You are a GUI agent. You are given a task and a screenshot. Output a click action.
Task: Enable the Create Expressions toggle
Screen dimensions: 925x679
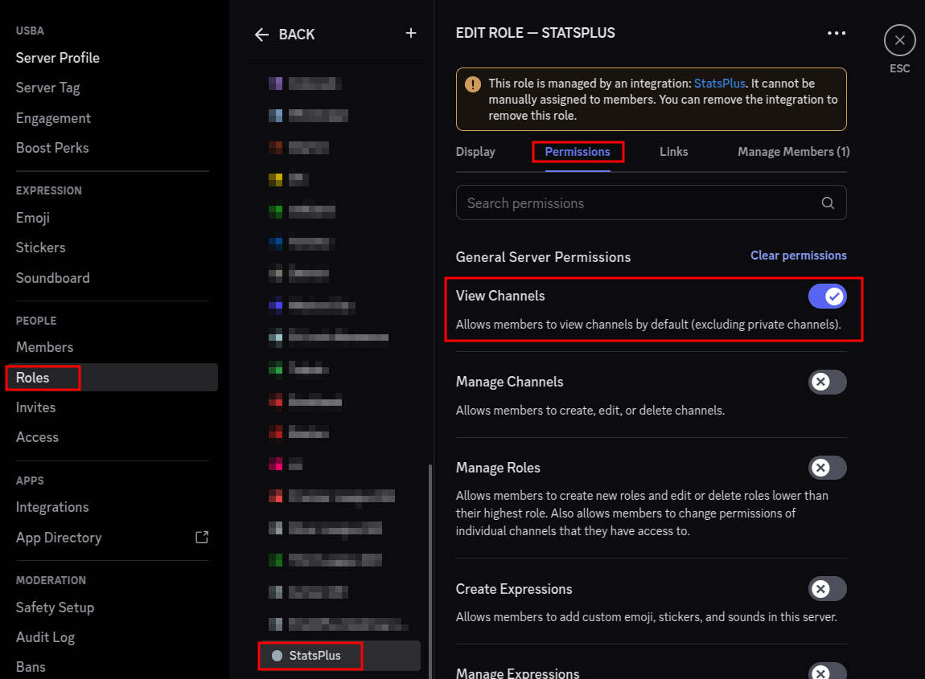click(x=827, y=589)
